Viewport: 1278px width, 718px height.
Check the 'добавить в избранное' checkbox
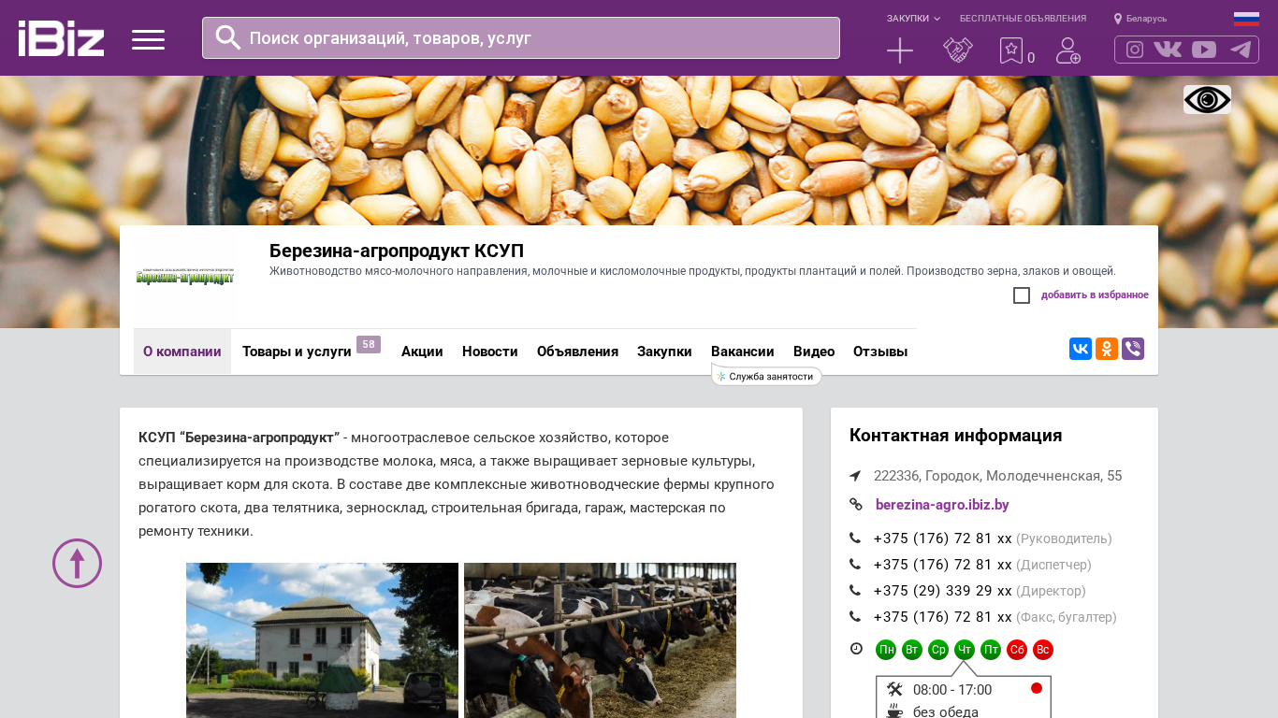(1022, 295)
